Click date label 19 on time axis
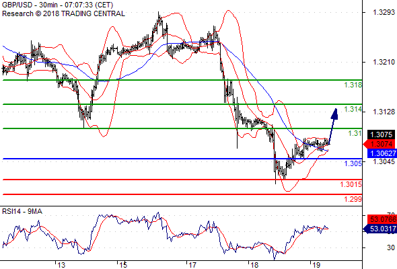The width and height of the screenshot is (397, 269). 316,265
